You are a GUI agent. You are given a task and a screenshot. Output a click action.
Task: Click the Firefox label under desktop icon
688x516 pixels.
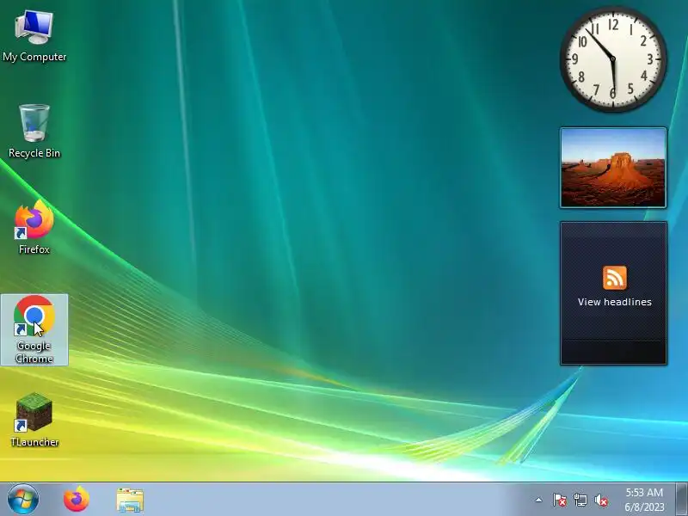point(34,249)
